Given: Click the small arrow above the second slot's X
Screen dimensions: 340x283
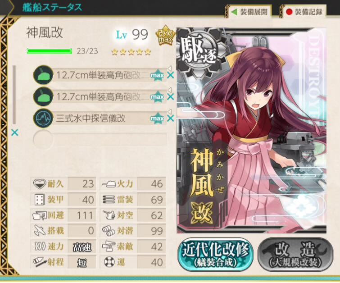Looking at the screenshot, I should coord(170,90).
